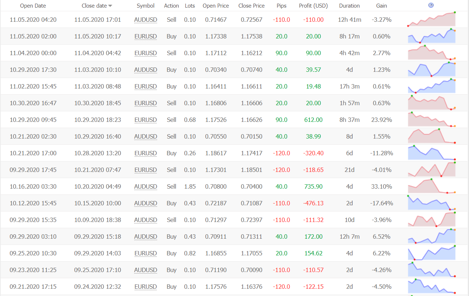Select the -476.13 profit value

coord(313,203)
